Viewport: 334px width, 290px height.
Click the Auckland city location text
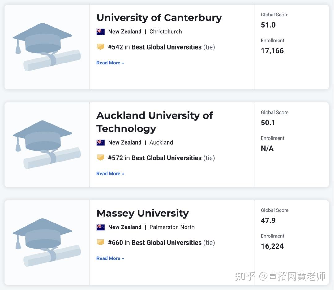click(x=161, y=143)
